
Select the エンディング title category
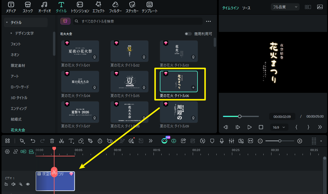click(x=19, y=108)
